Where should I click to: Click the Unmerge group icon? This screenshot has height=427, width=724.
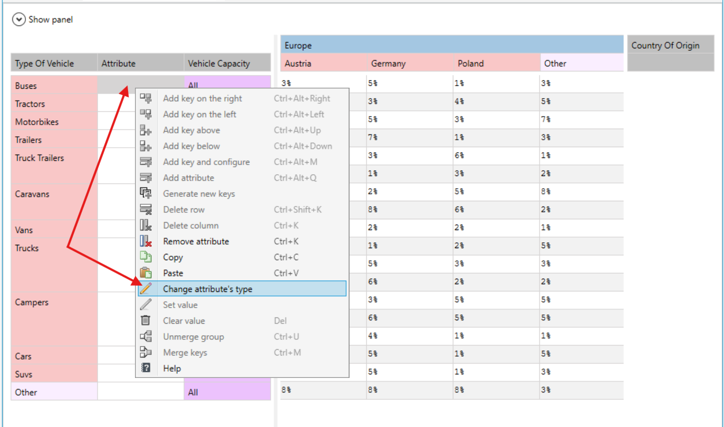coord(146,336)
